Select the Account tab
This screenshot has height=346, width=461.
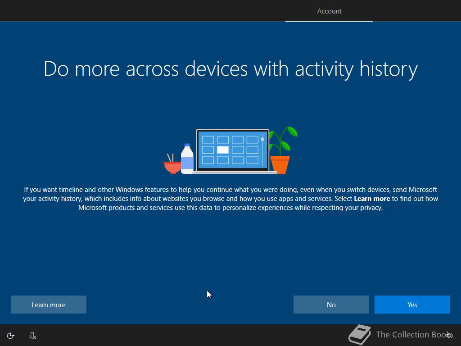click(329, 11)
